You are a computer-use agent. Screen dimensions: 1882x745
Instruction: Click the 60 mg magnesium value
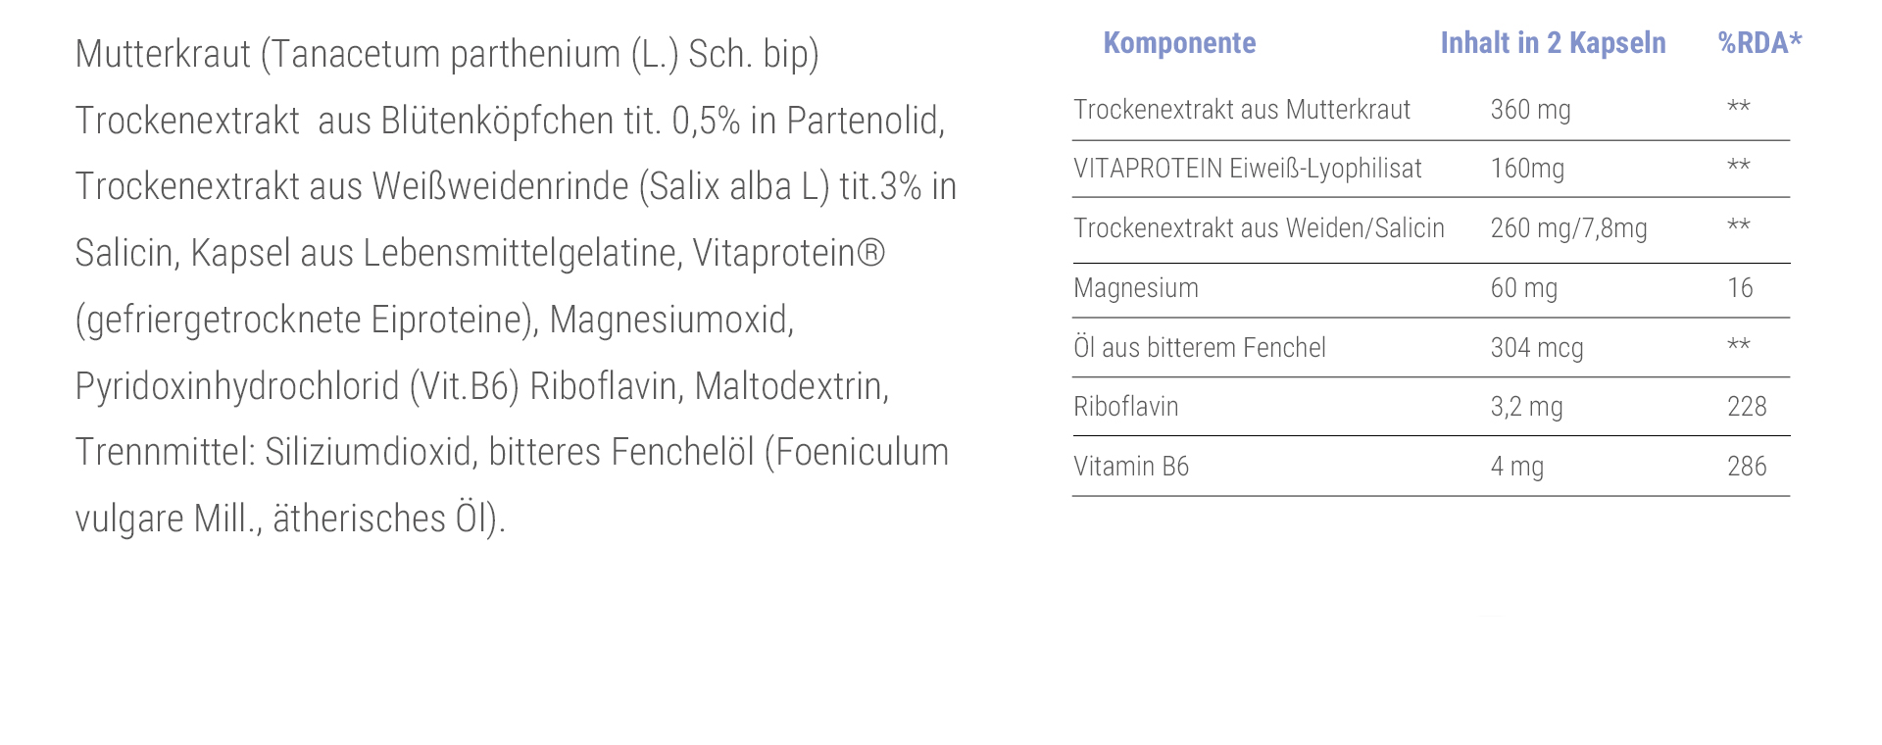(1524, 288)
